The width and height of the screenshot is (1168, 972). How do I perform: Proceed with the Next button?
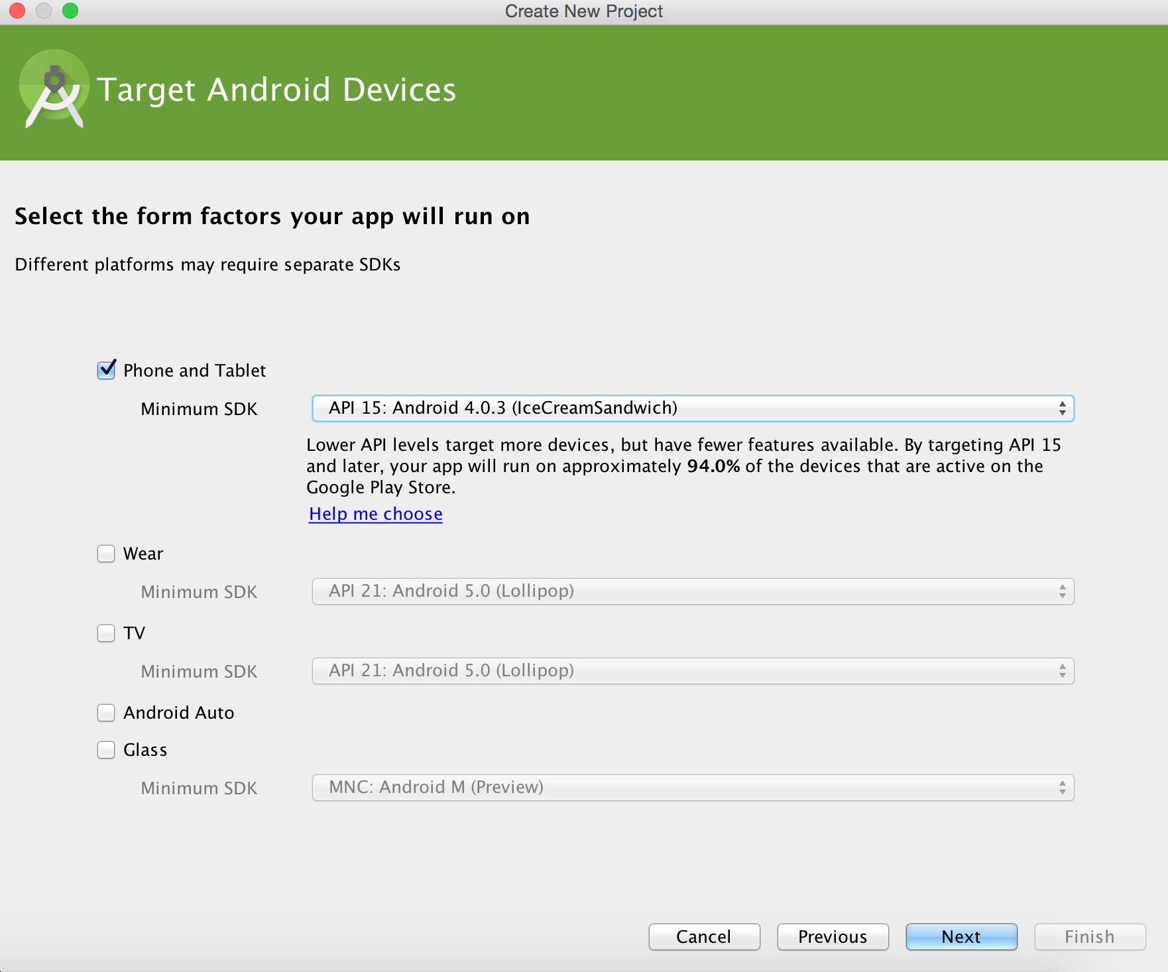(961, 937)
